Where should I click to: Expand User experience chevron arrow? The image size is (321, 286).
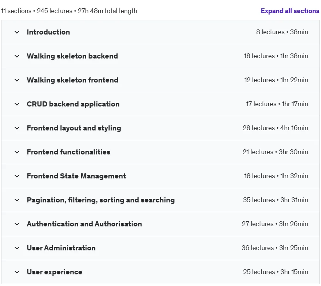click(17, 272)
